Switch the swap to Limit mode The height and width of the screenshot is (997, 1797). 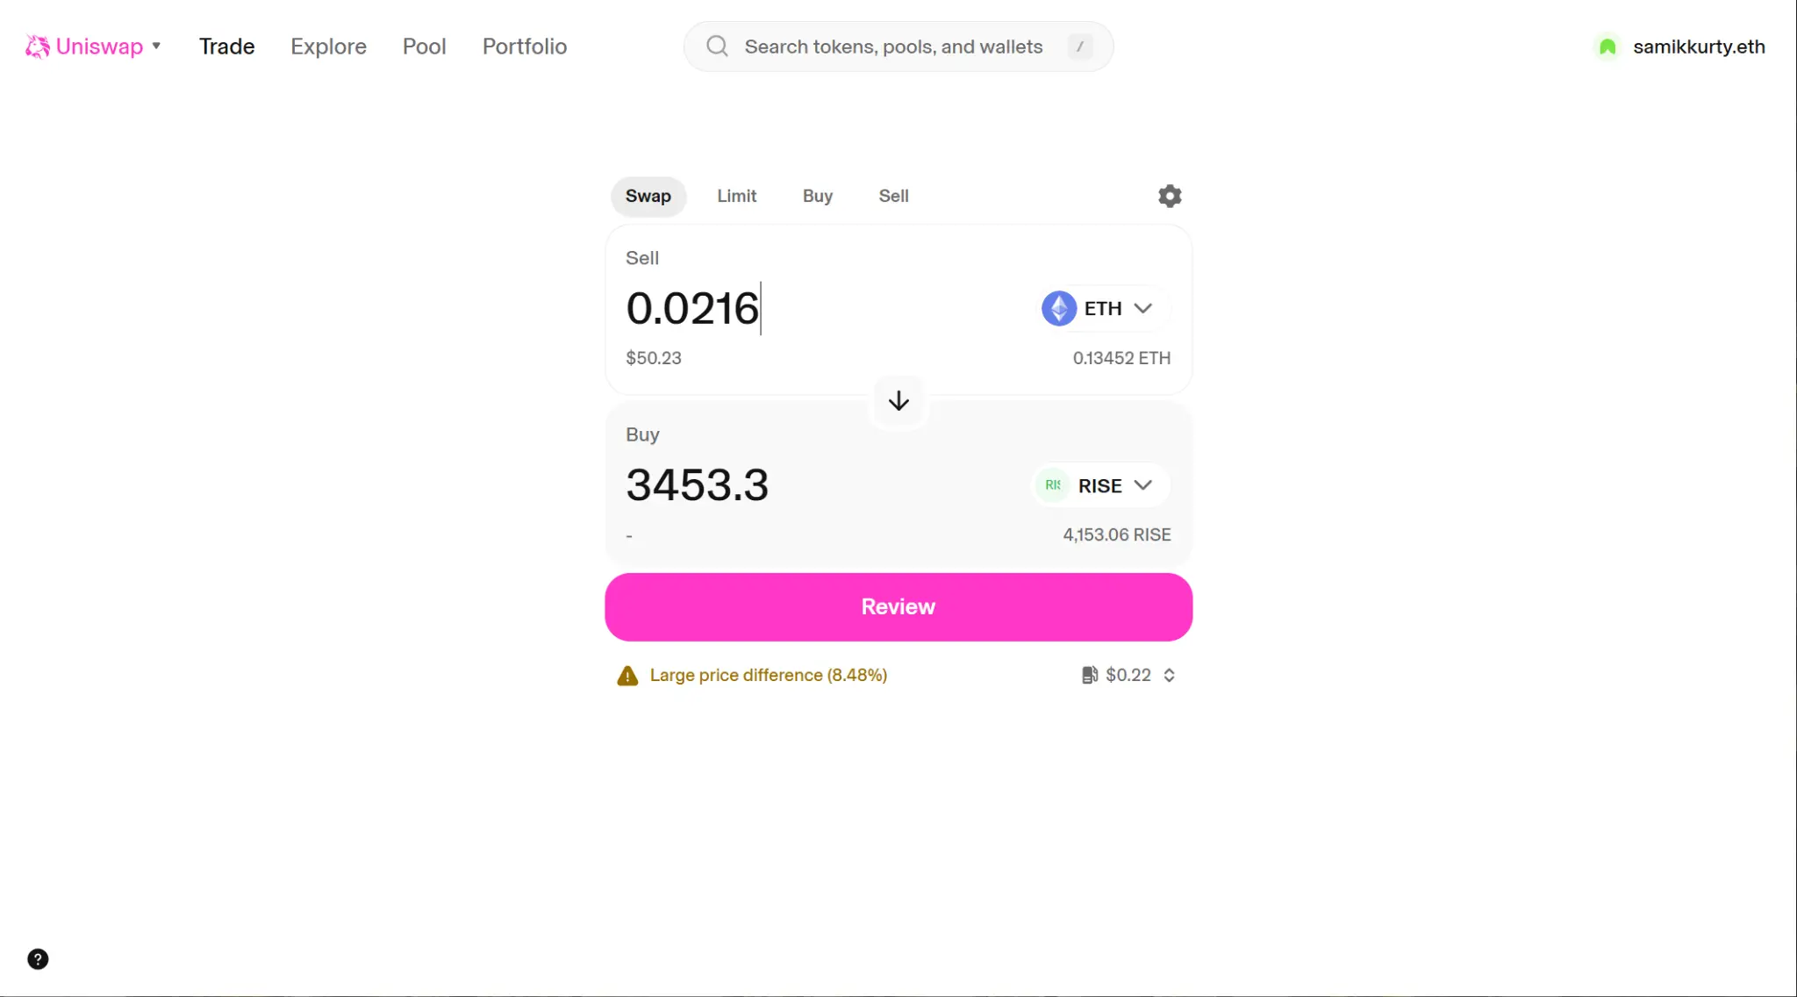click(x=736, y=196)
